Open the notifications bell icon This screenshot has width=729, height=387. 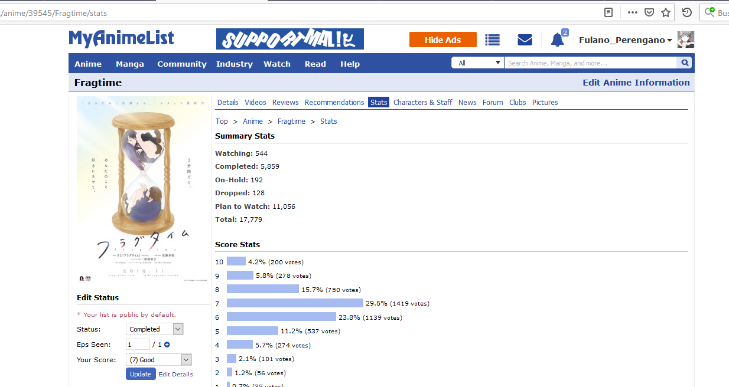point(557,40)
